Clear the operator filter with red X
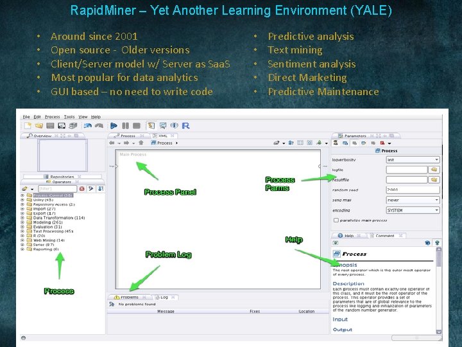The width and height of the screenshot is (462, 347). [x=82, y=188]
